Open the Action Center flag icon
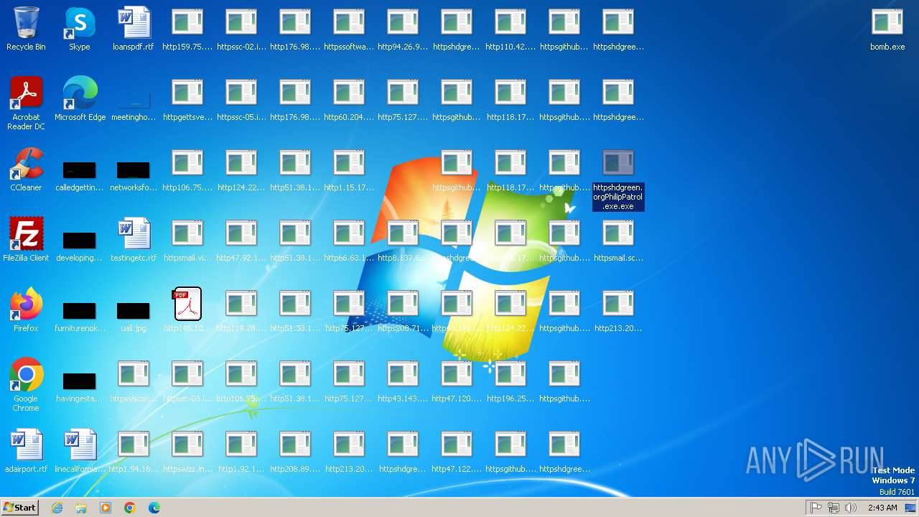The width and height of the screenshot is (919, 517). (x=816, y=508)
